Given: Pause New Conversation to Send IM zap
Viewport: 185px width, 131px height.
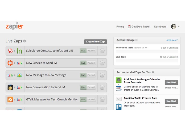Looking at the screenshot, I should (91, 87).
